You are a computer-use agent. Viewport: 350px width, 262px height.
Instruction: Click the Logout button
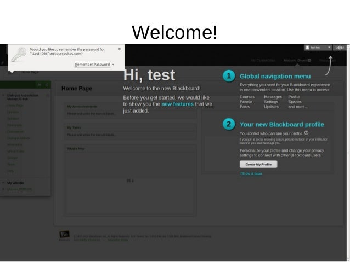[340, 48]
